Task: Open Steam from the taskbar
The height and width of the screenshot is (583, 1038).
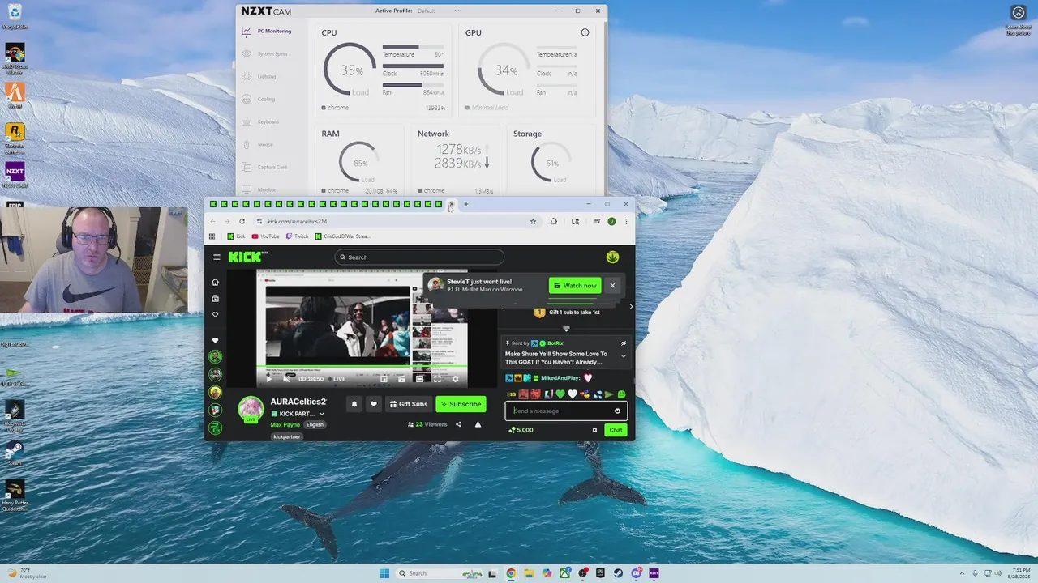Action: click(618, 573)
